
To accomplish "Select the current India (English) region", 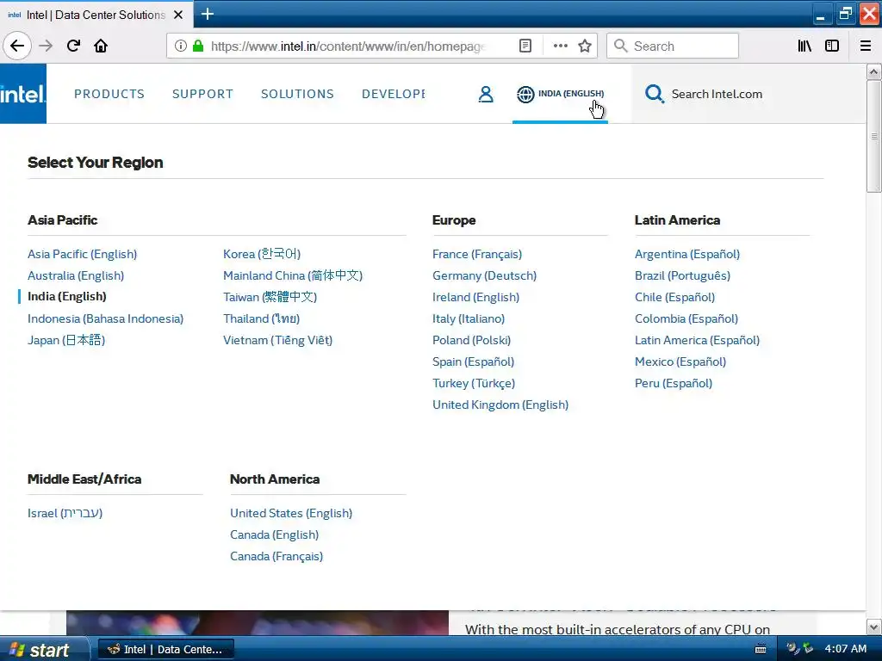I will click(67, 296).
